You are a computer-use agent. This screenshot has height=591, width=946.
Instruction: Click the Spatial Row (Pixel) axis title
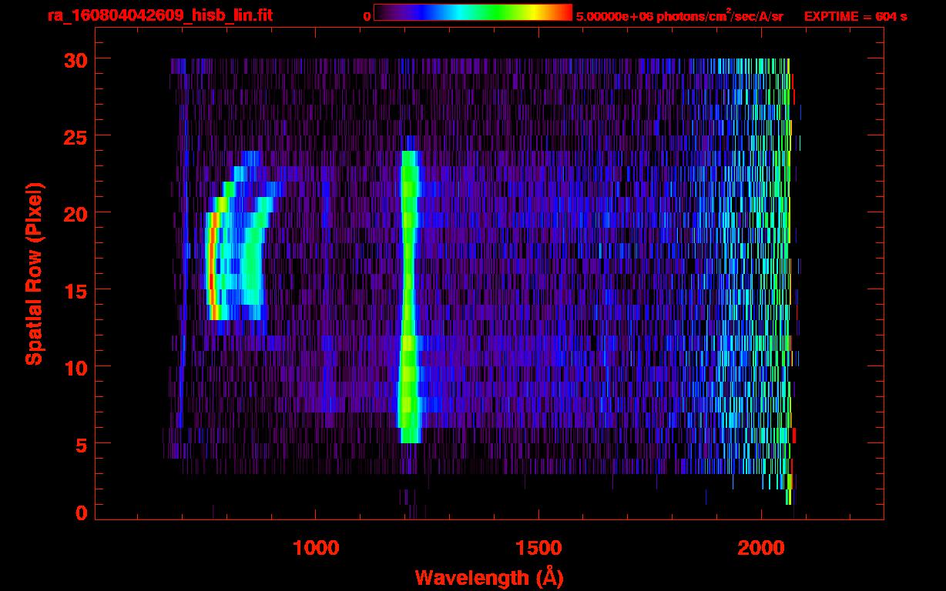point(33,273)
